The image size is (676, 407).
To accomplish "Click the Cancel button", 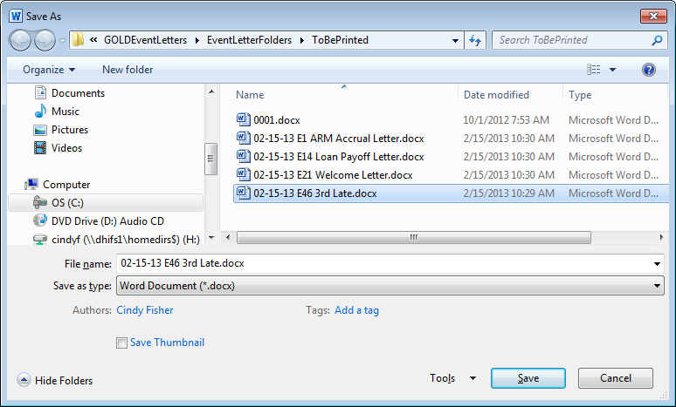I will point(615,378).
